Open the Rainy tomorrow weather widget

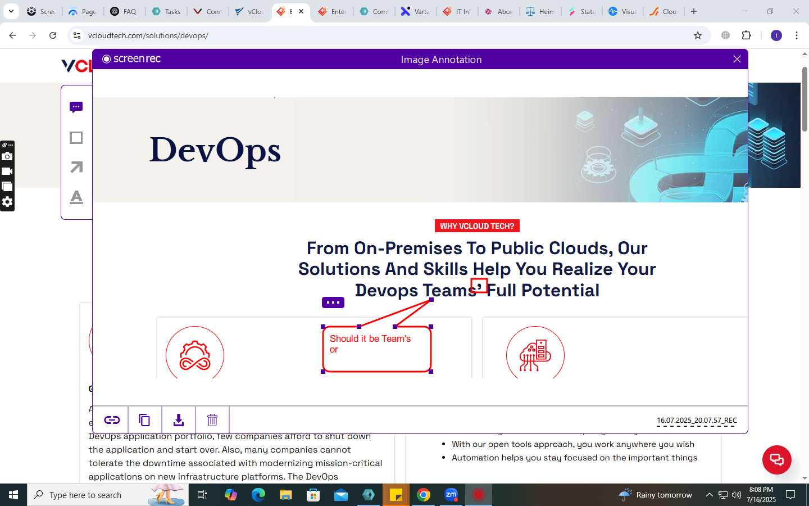656,495
